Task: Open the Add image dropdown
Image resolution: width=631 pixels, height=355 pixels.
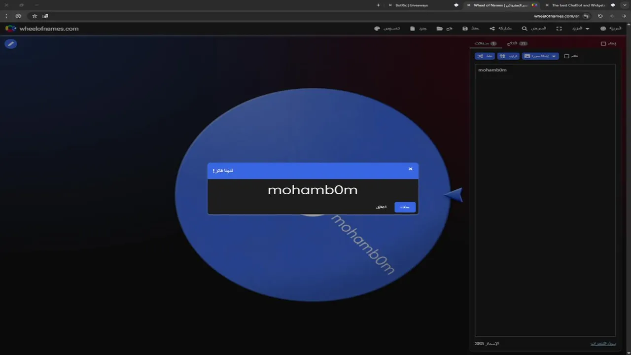Action: [540, 56]
